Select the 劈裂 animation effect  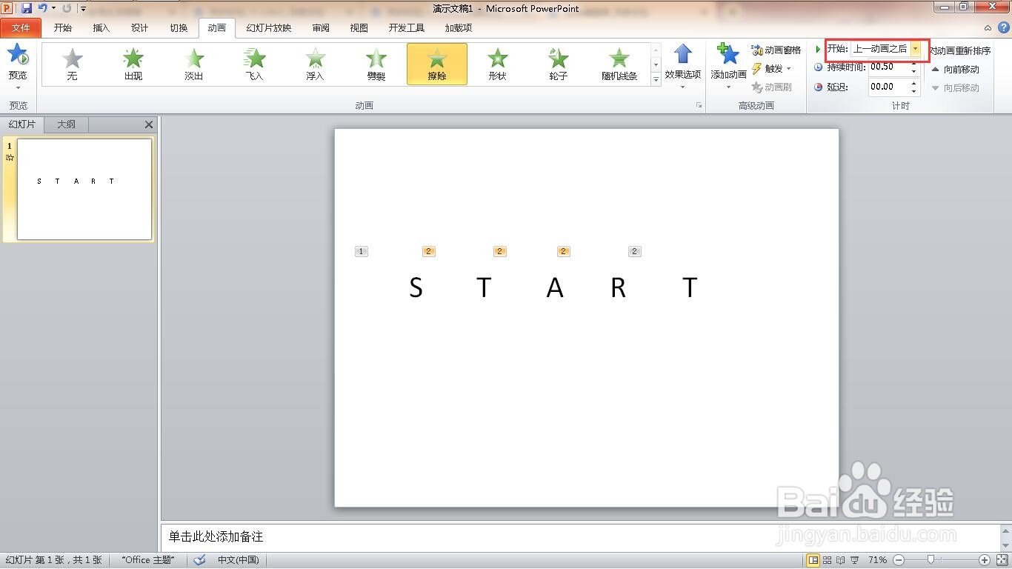coord(376,64)
